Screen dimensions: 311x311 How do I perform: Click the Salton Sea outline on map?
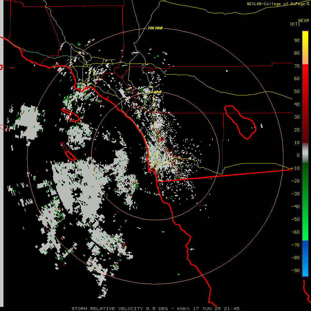click(x=240, y=122)
